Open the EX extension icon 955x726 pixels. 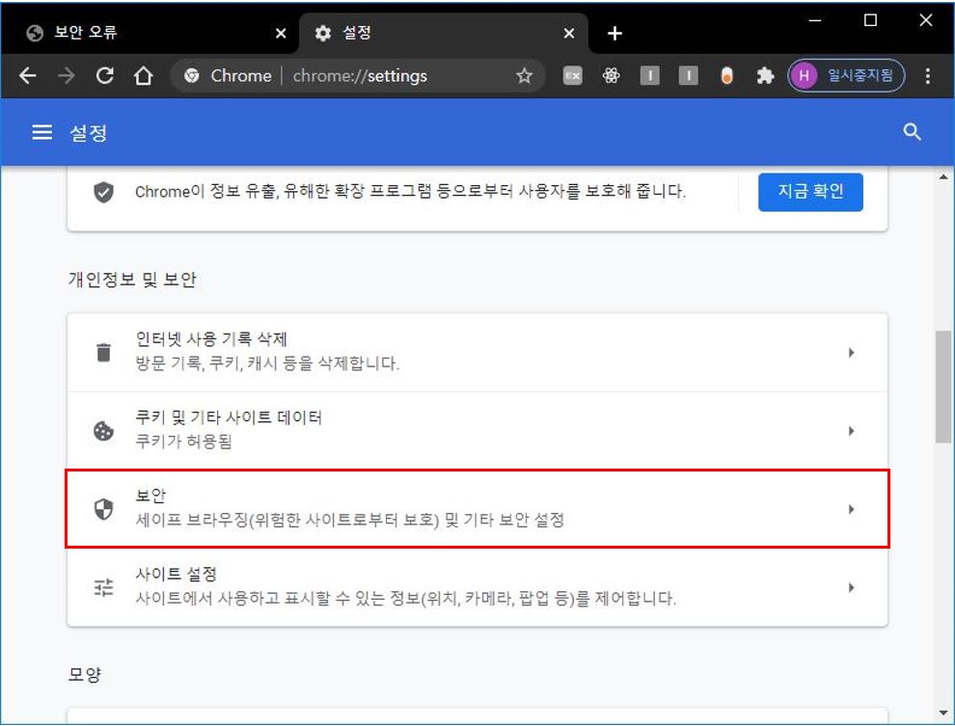[x=572, y=76]
